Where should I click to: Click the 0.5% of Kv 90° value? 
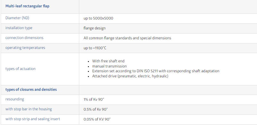[x=96, y=109]
